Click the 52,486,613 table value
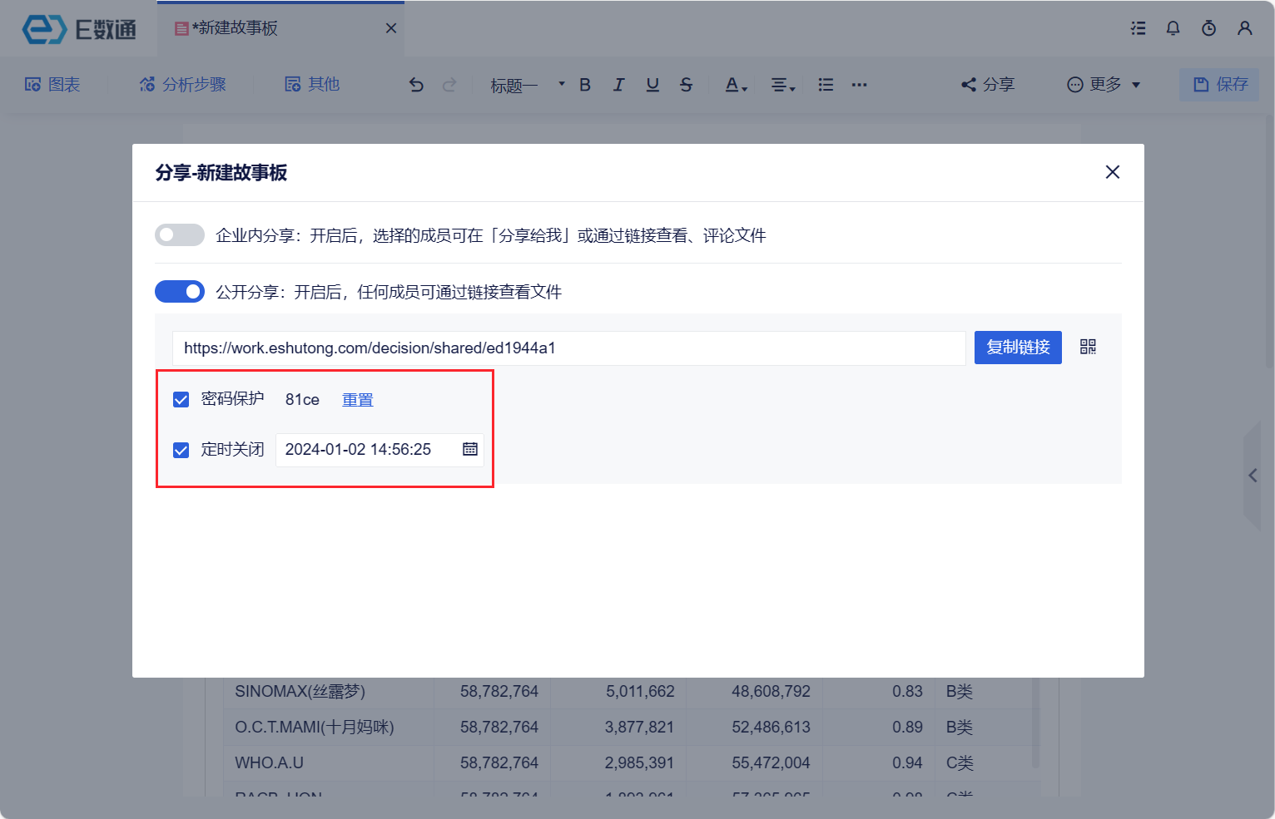The height and width of the screenshot is (819, 1275). (771, 728)
